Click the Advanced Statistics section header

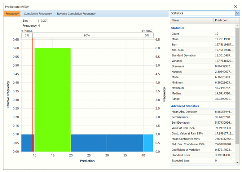(x=185, y=106)
